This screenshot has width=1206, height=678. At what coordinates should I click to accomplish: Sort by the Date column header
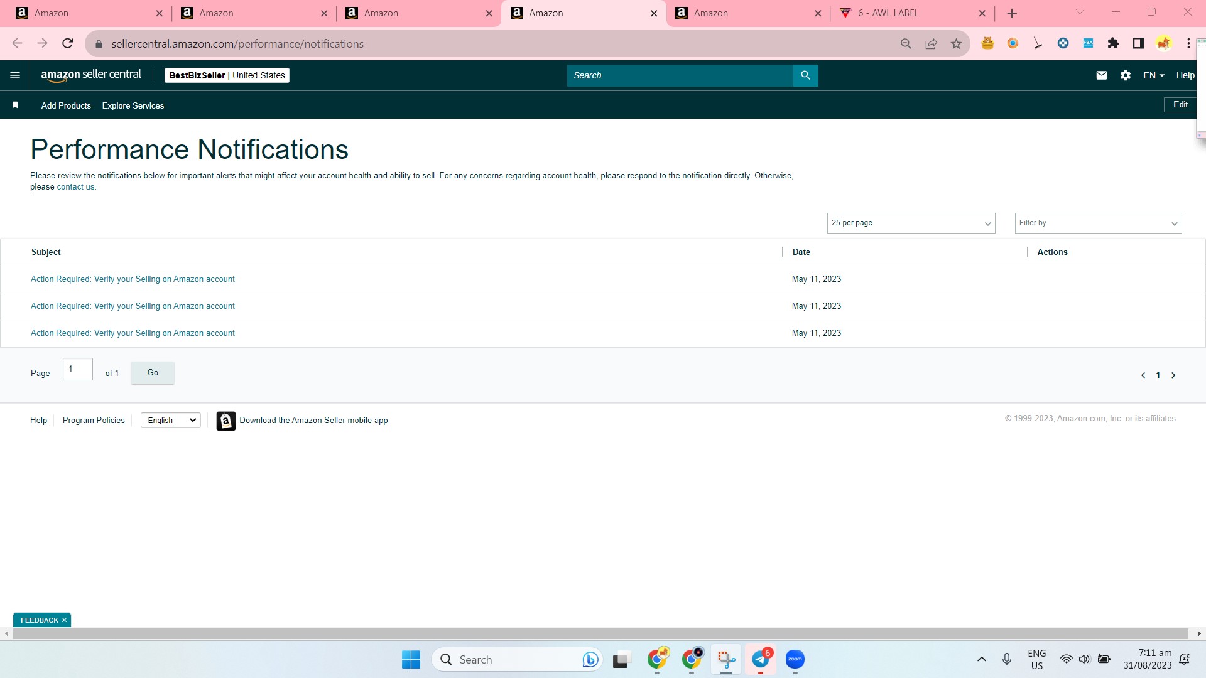point(801,252)
